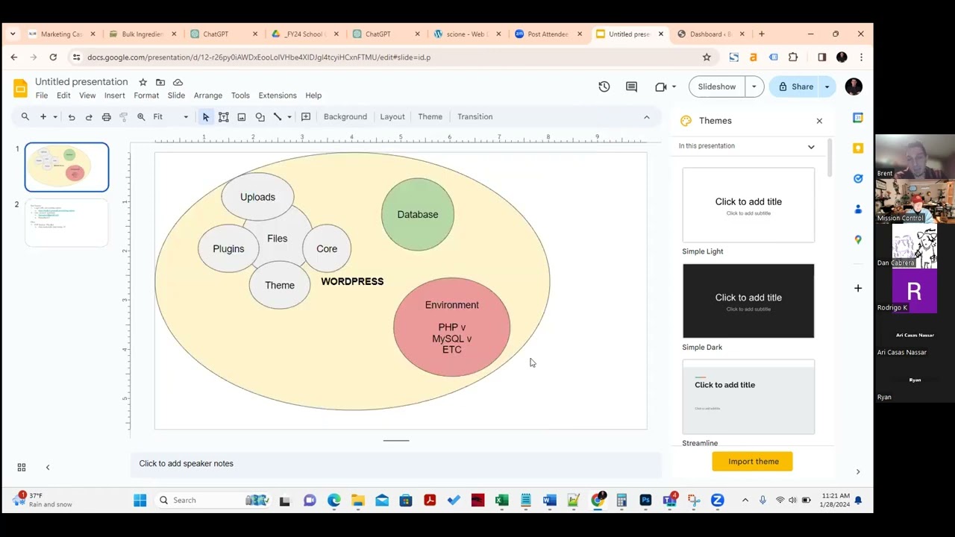Collapse the In this presentation section
Screen dimensions: 955x537
(811, 146)
